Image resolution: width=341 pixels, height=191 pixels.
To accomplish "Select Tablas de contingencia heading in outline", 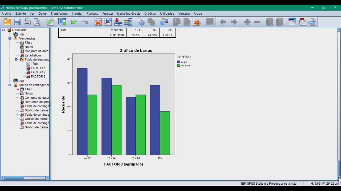I will tap(34, 85).
